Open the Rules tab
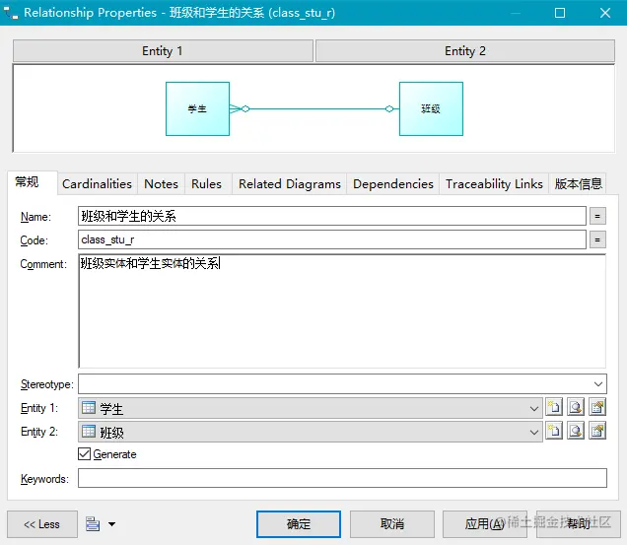Screen dimensions: 627x545 tap(207, 184)
